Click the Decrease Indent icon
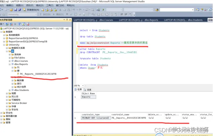This screenshot has height=136, width=213. [122, 14]
